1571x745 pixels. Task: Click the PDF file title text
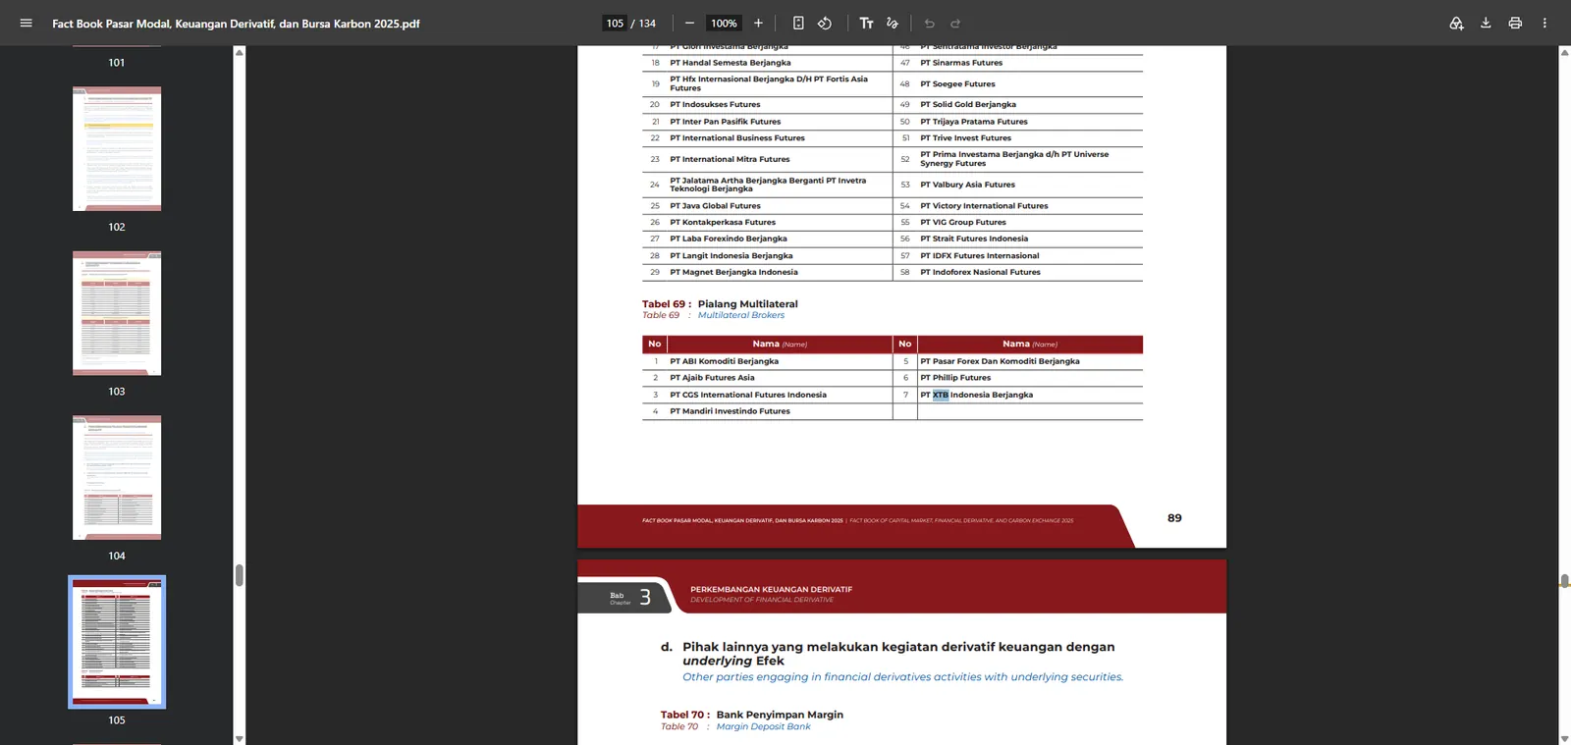(x=236, y=24)
